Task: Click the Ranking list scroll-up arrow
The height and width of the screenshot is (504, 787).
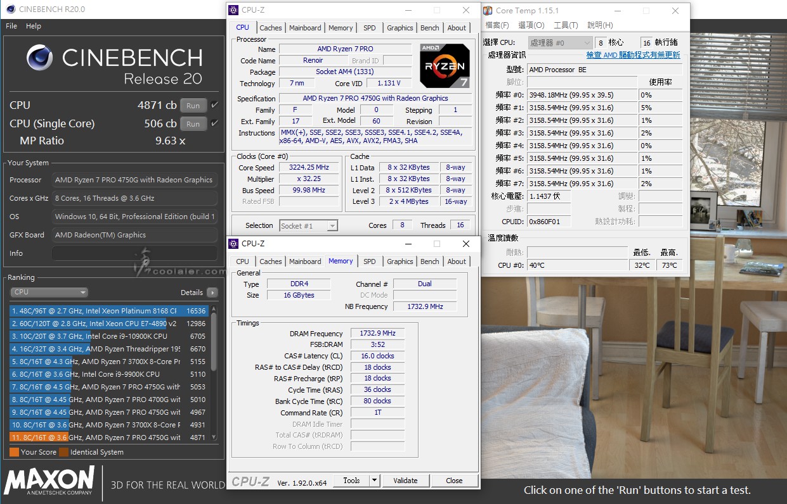Action: click(x=214, y=308)
